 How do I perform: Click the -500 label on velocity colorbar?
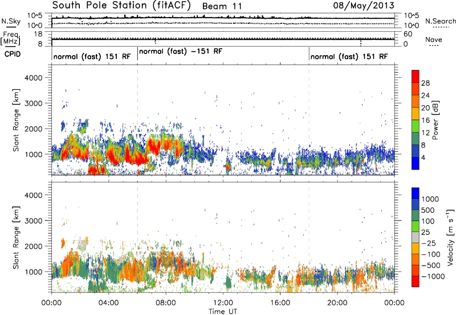(x=431, y=266)
